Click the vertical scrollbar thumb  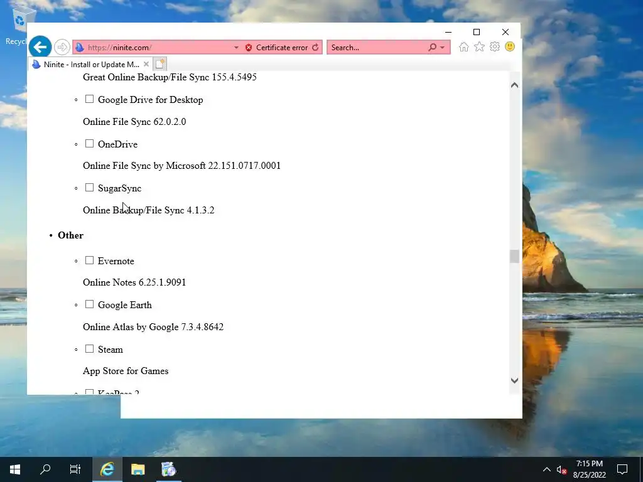tap(515, 257)
